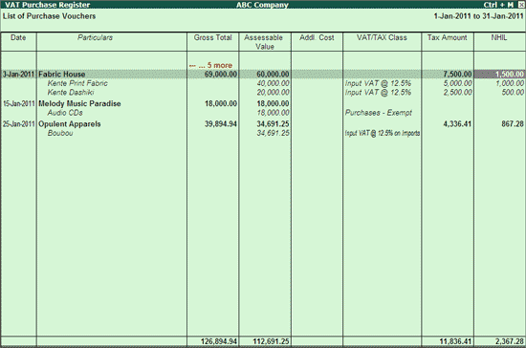The width and height of the screenshot is (526, 348).
Task: Close the VAT Purchase Register window
Action: coord(520,5)
